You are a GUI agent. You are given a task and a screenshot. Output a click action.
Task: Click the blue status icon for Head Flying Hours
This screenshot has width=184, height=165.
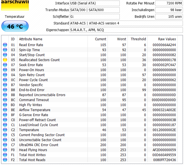[5, 150]
